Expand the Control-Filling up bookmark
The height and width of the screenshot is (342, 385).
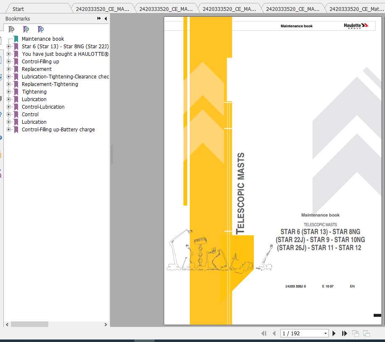tap(9, 61)
